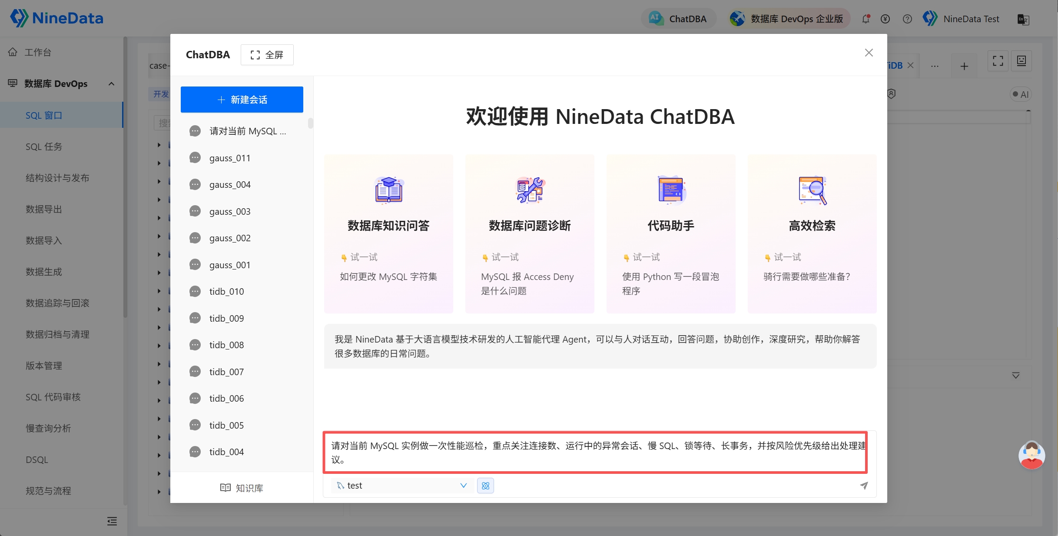Click the more tabs ellipsis icon

[x=935, y=66]
